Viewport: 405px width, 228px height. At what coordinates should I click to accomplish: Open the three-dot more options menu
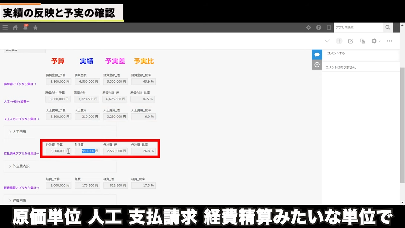coord(389,41)
